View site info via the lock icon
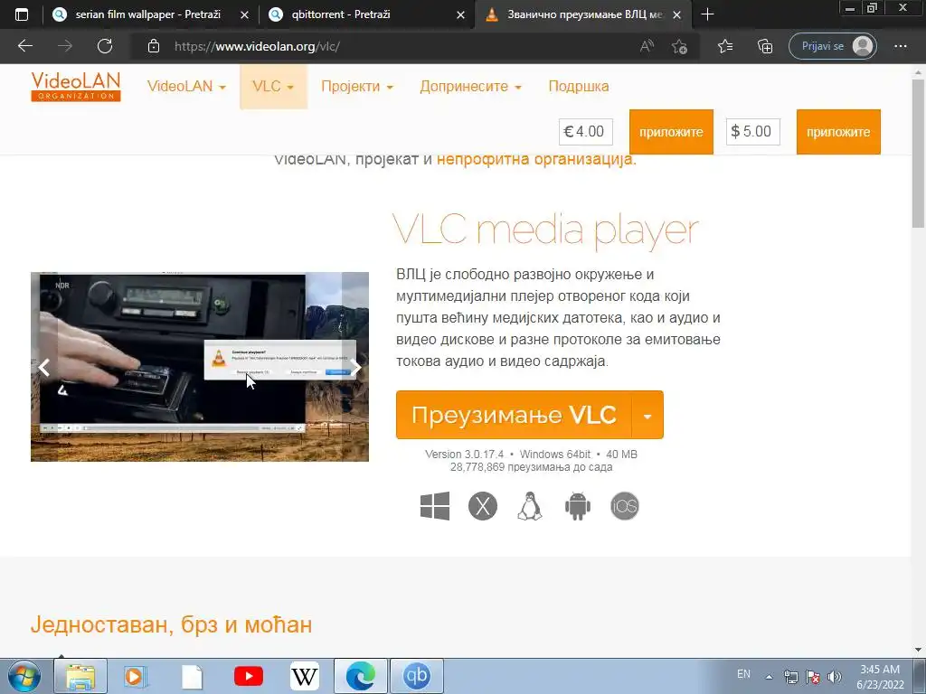The width and height of the screenshot is (926, 694). [154, 46]
